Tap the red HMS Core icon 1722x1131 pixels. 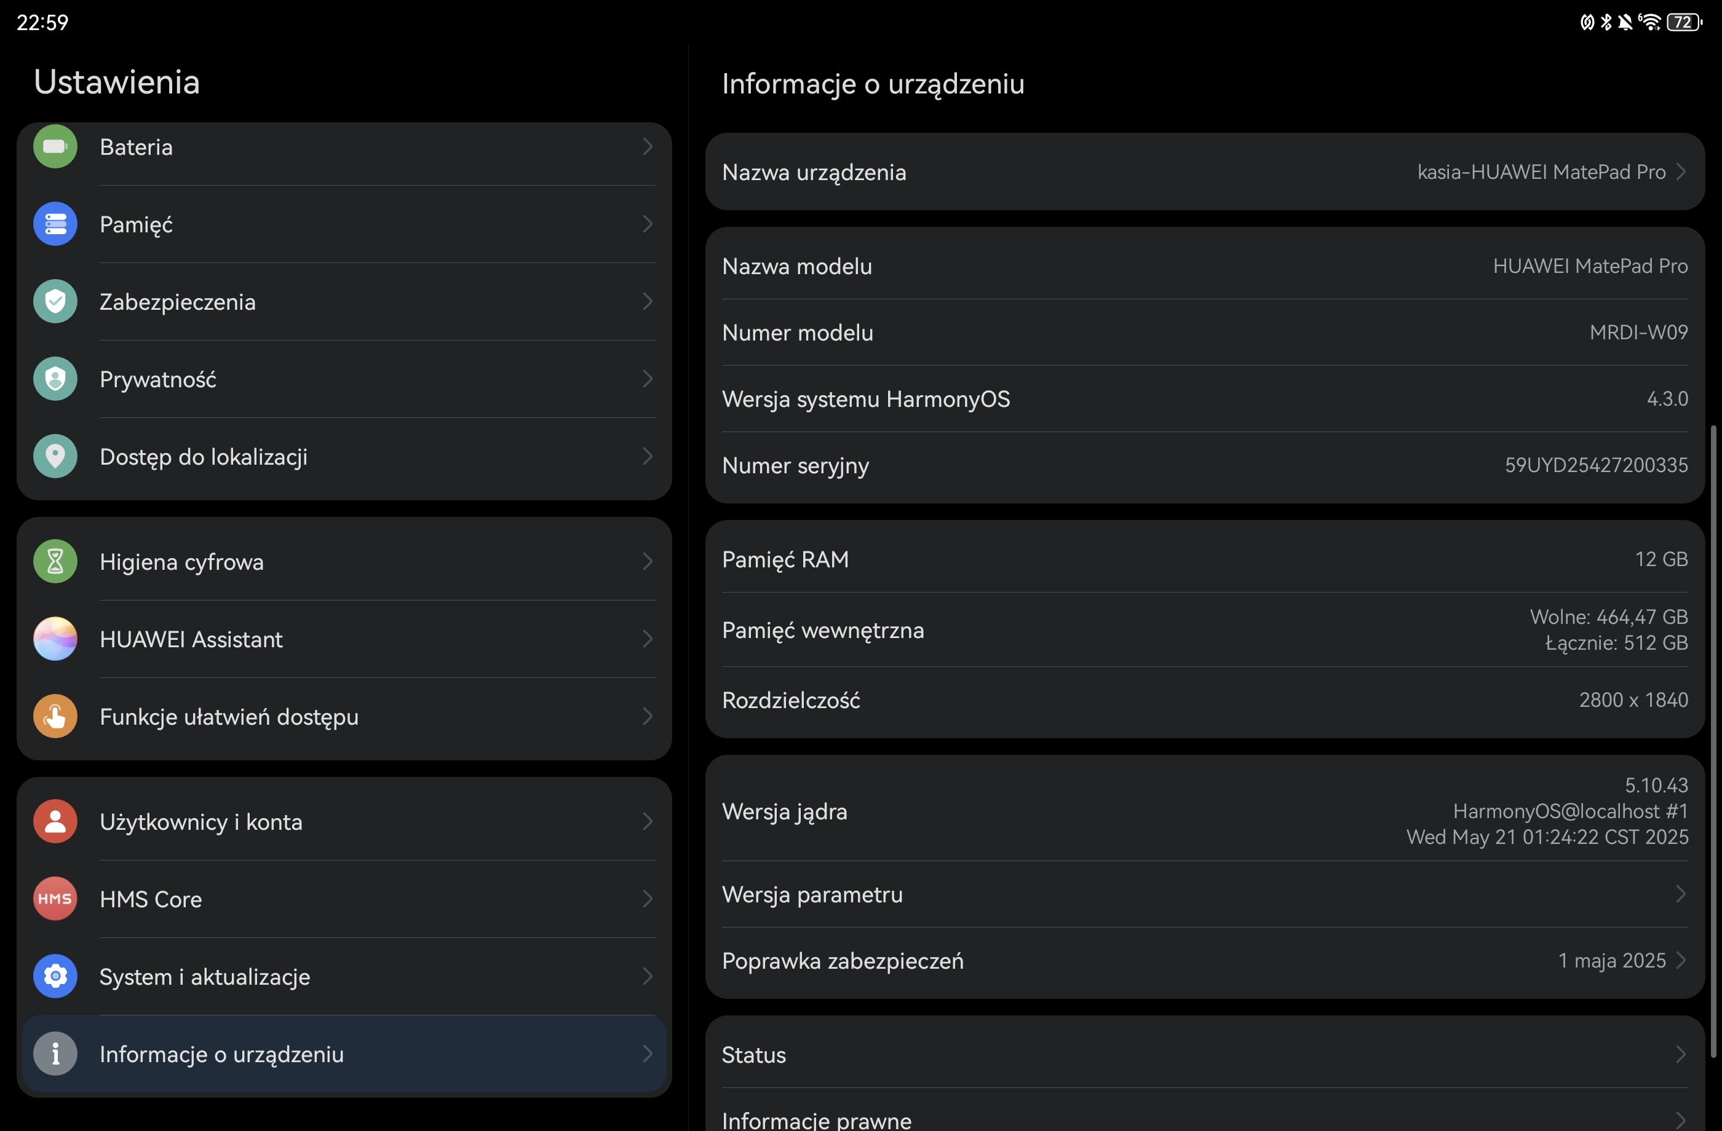tap(55, 899)
